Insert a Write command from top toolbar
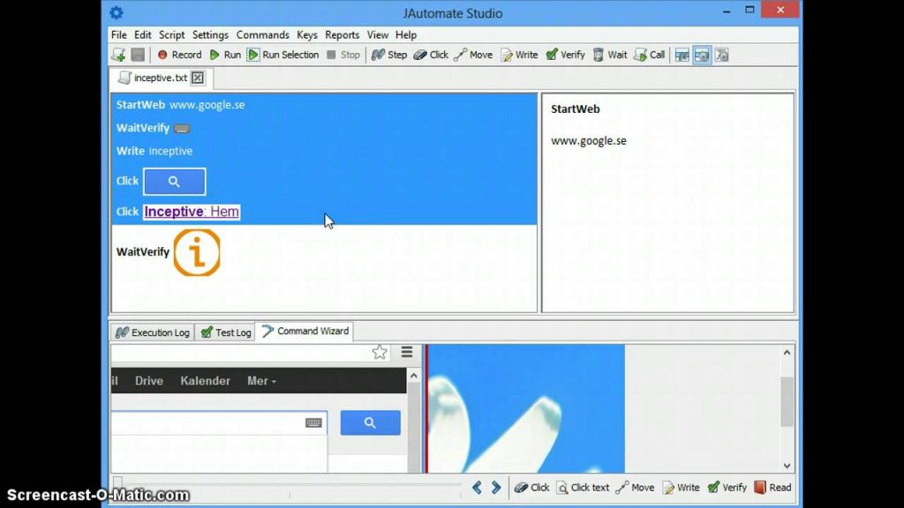 tap(519, 55)
